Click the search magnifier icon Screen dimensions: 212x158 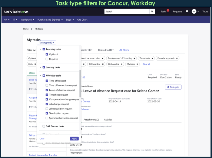pos(152,12)
